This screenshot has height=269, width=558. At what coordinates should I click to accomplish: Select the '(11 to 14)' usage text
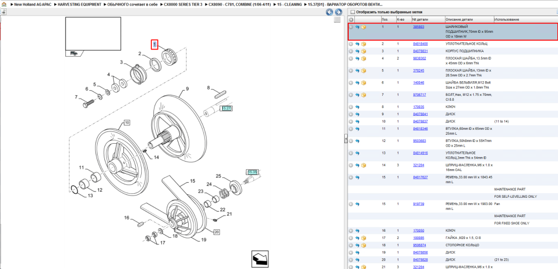[x=502, y=121]
